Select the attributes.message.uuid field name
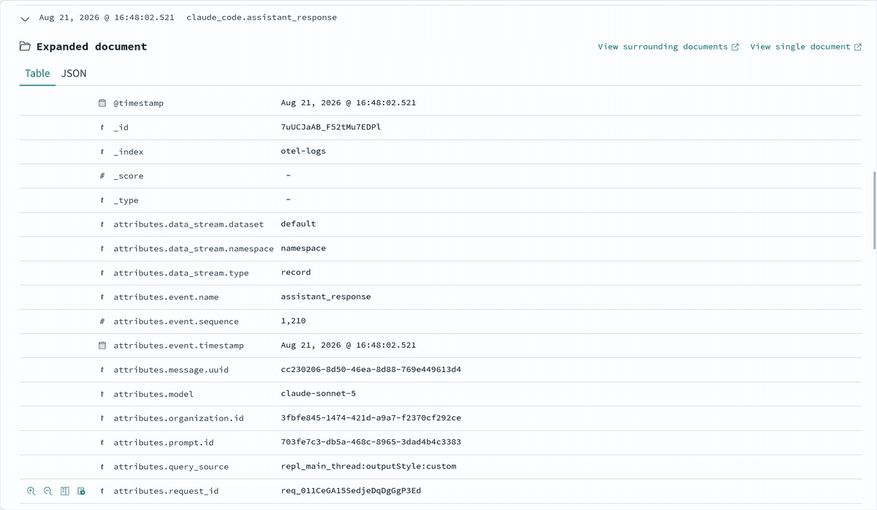Image resolution: width=877 pixels, height=510 pixels. coord(171,370)
